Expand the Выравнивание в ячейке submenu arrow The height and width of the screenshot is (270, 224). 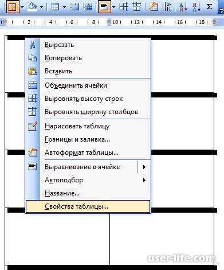tap(144, 167)
